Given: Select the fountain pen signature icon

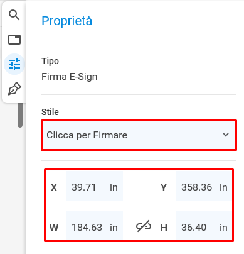Looking at the screenshot, I should coord(14,89).
